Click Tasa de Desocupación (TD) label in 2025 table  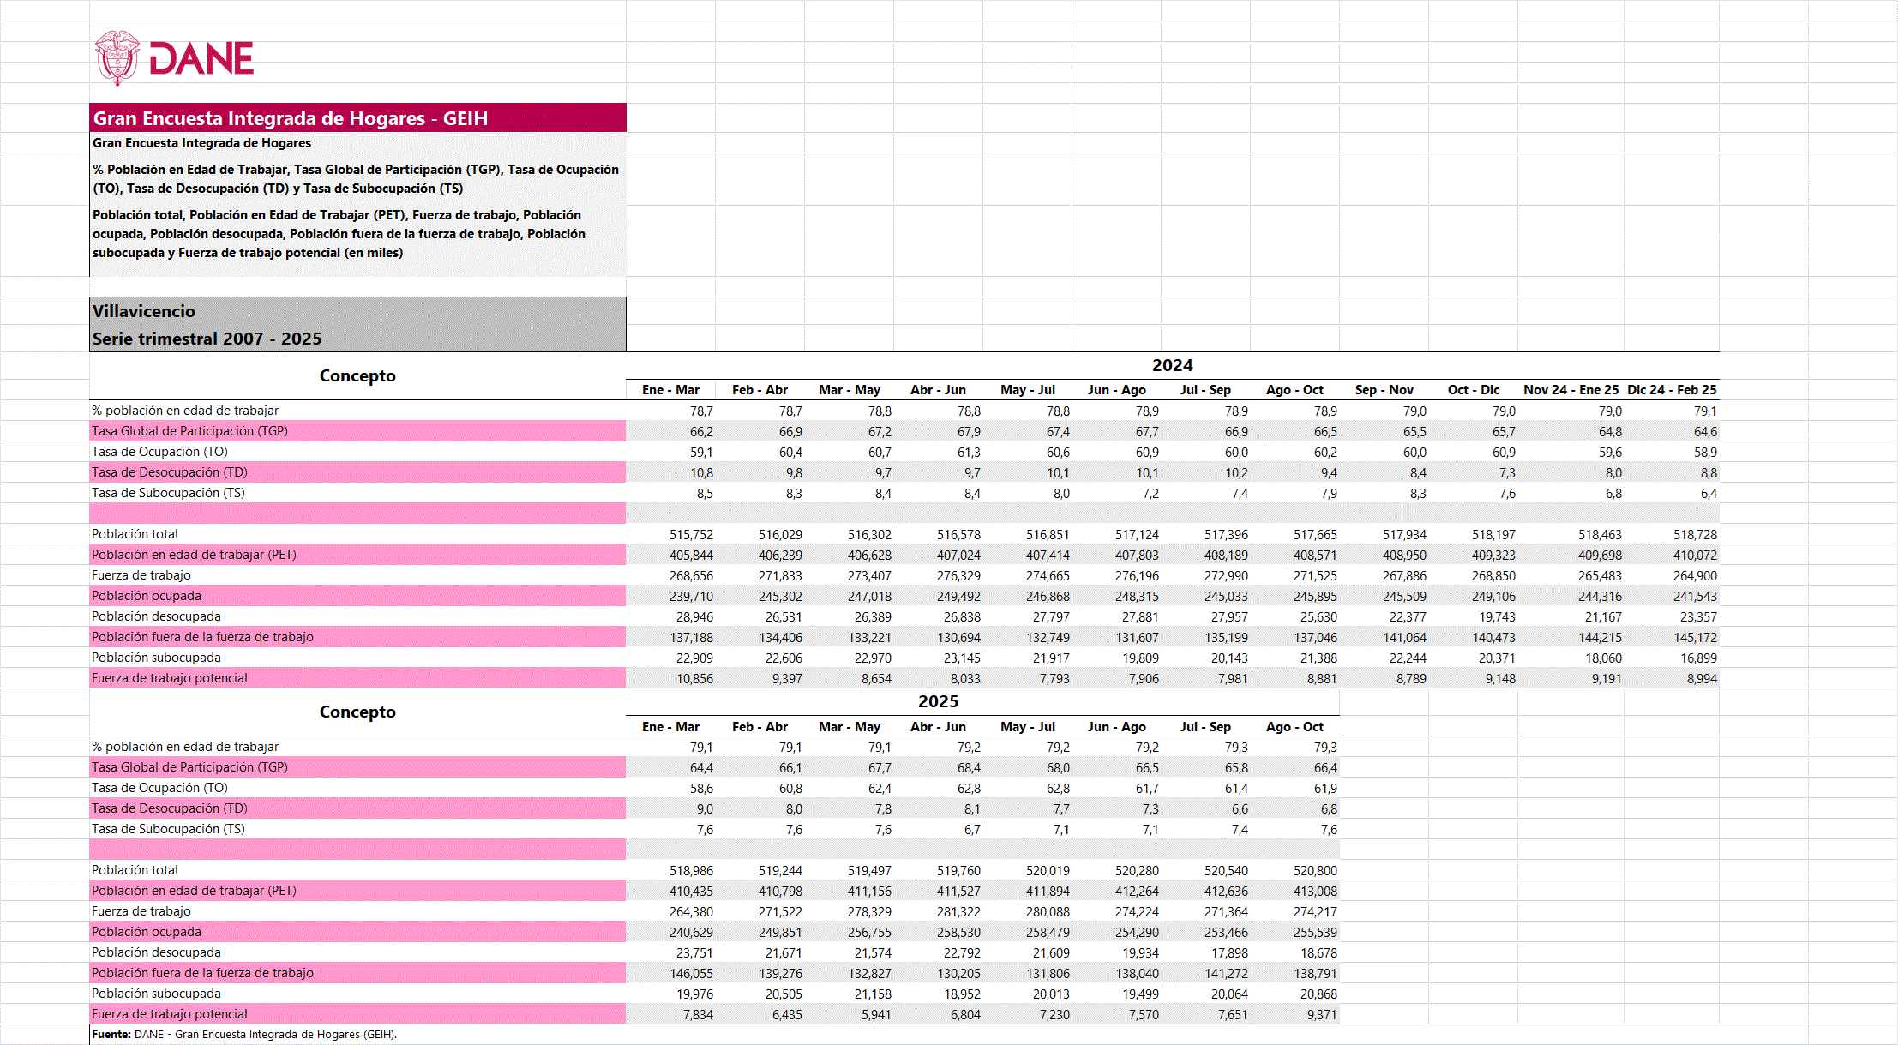pyautogui.click(x=170, y=808)
